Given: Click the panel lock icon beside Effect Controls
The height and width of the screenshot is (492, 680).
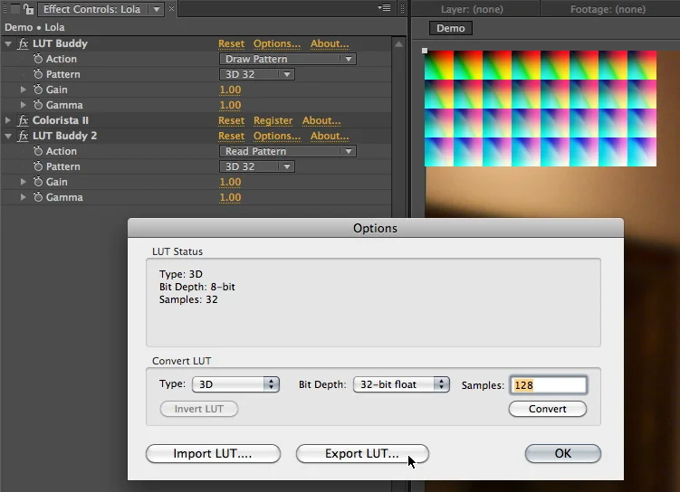Looking at the screenshot, I should point(29,10).
